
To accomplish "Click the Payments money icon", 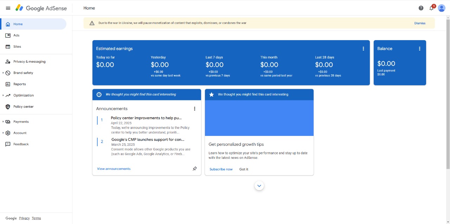I will 8,122.
